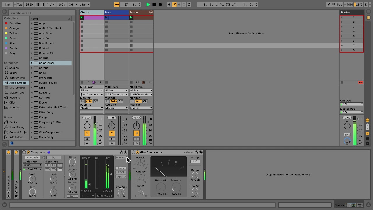The height and width of the screenshot is (210, 373).
Task: Toggle the Automation Arm button
Action: click(174, 5)
